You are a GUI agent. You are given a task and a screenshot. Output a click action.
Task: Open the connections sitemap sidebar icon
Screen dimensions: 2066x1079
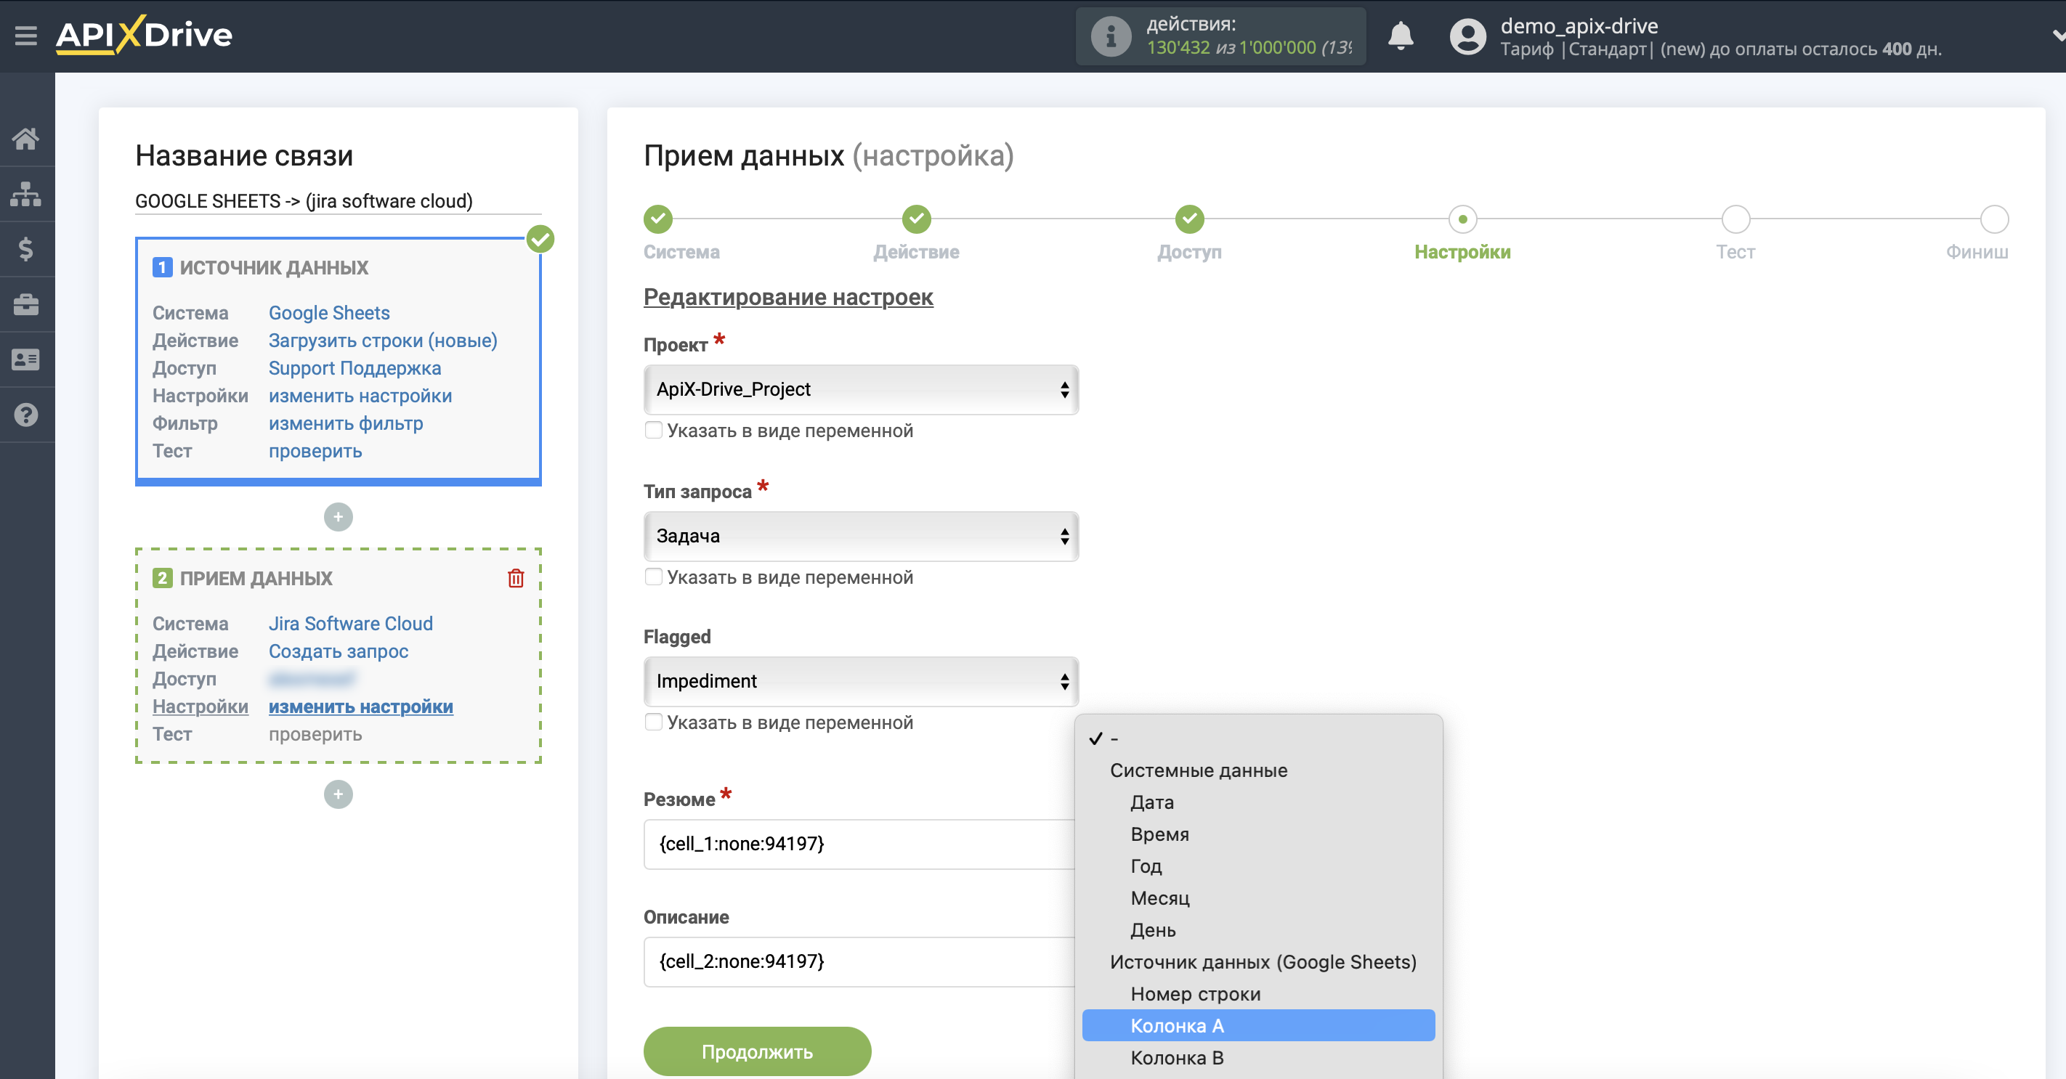point(25,194)
